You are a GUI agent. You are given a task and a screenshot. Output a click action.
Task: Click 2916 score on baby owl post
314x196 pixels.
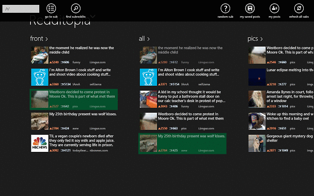(271, 128)
